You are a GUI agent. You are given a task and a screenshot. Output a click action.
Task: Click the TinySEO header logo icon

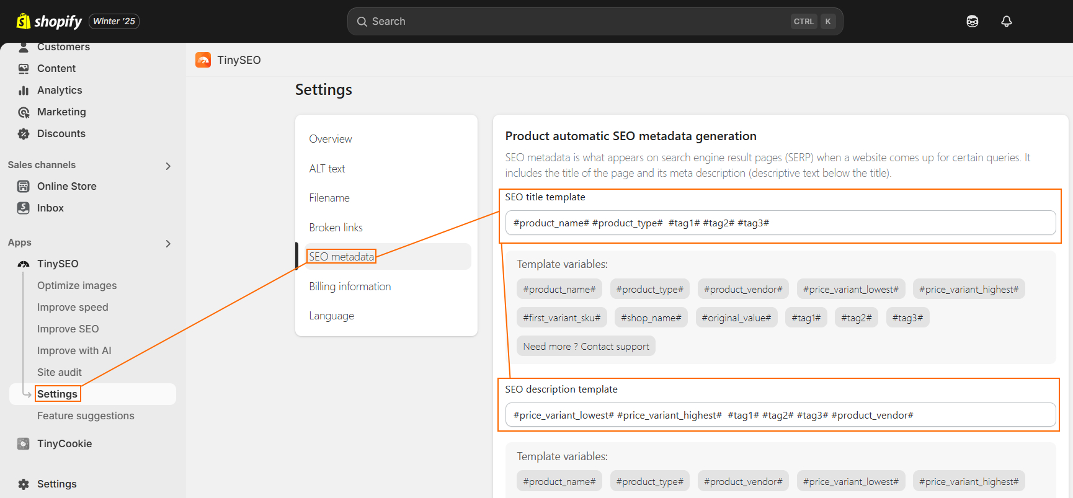(x=203, y=60)
